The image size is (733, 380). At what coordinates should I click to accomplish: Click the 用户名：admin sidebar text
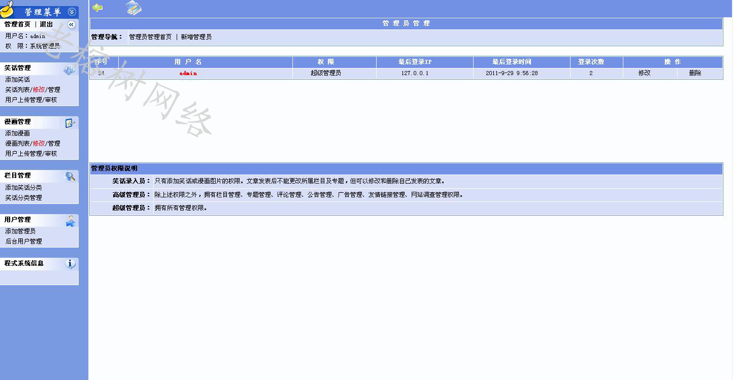pyautogui.click(x=25, y=36)
